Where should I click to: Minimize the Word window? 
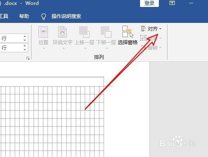click(191, 3)
